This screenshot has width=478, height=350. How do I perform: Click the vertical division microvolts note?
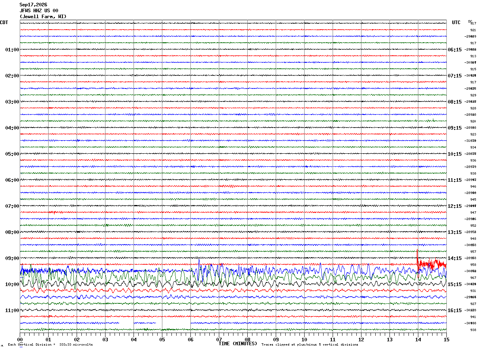(50, 345)
